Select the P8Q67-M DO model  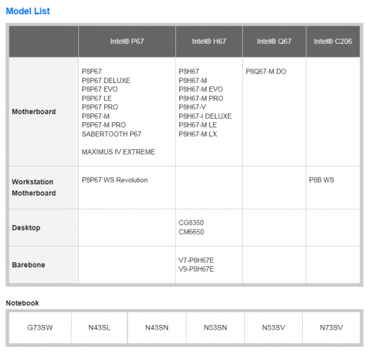click(x=266, y=72)
